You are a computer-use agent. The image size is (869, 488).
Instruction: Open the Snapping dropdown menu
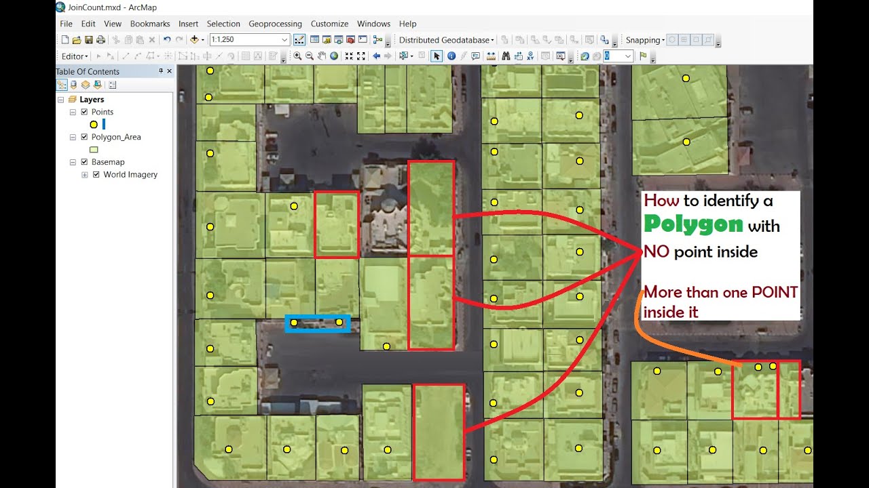pyautogui.click(x=645, y=40)
